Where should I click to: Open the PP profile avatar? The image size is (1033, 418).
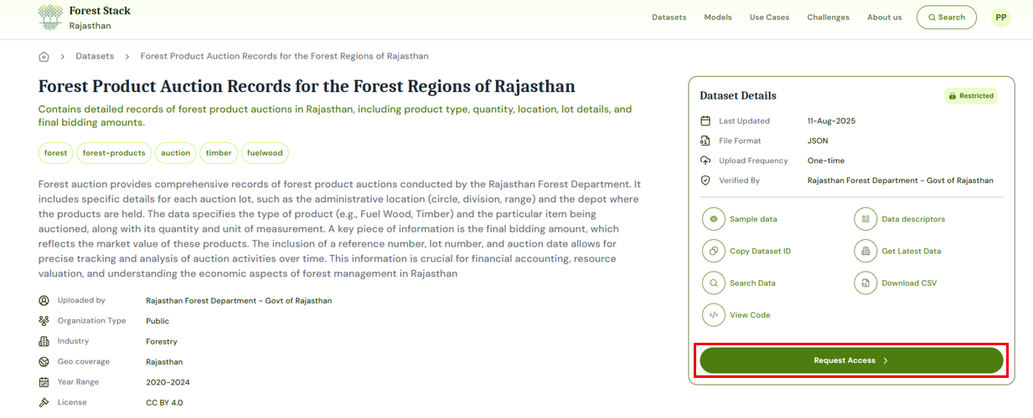(x=1000, y=18)
